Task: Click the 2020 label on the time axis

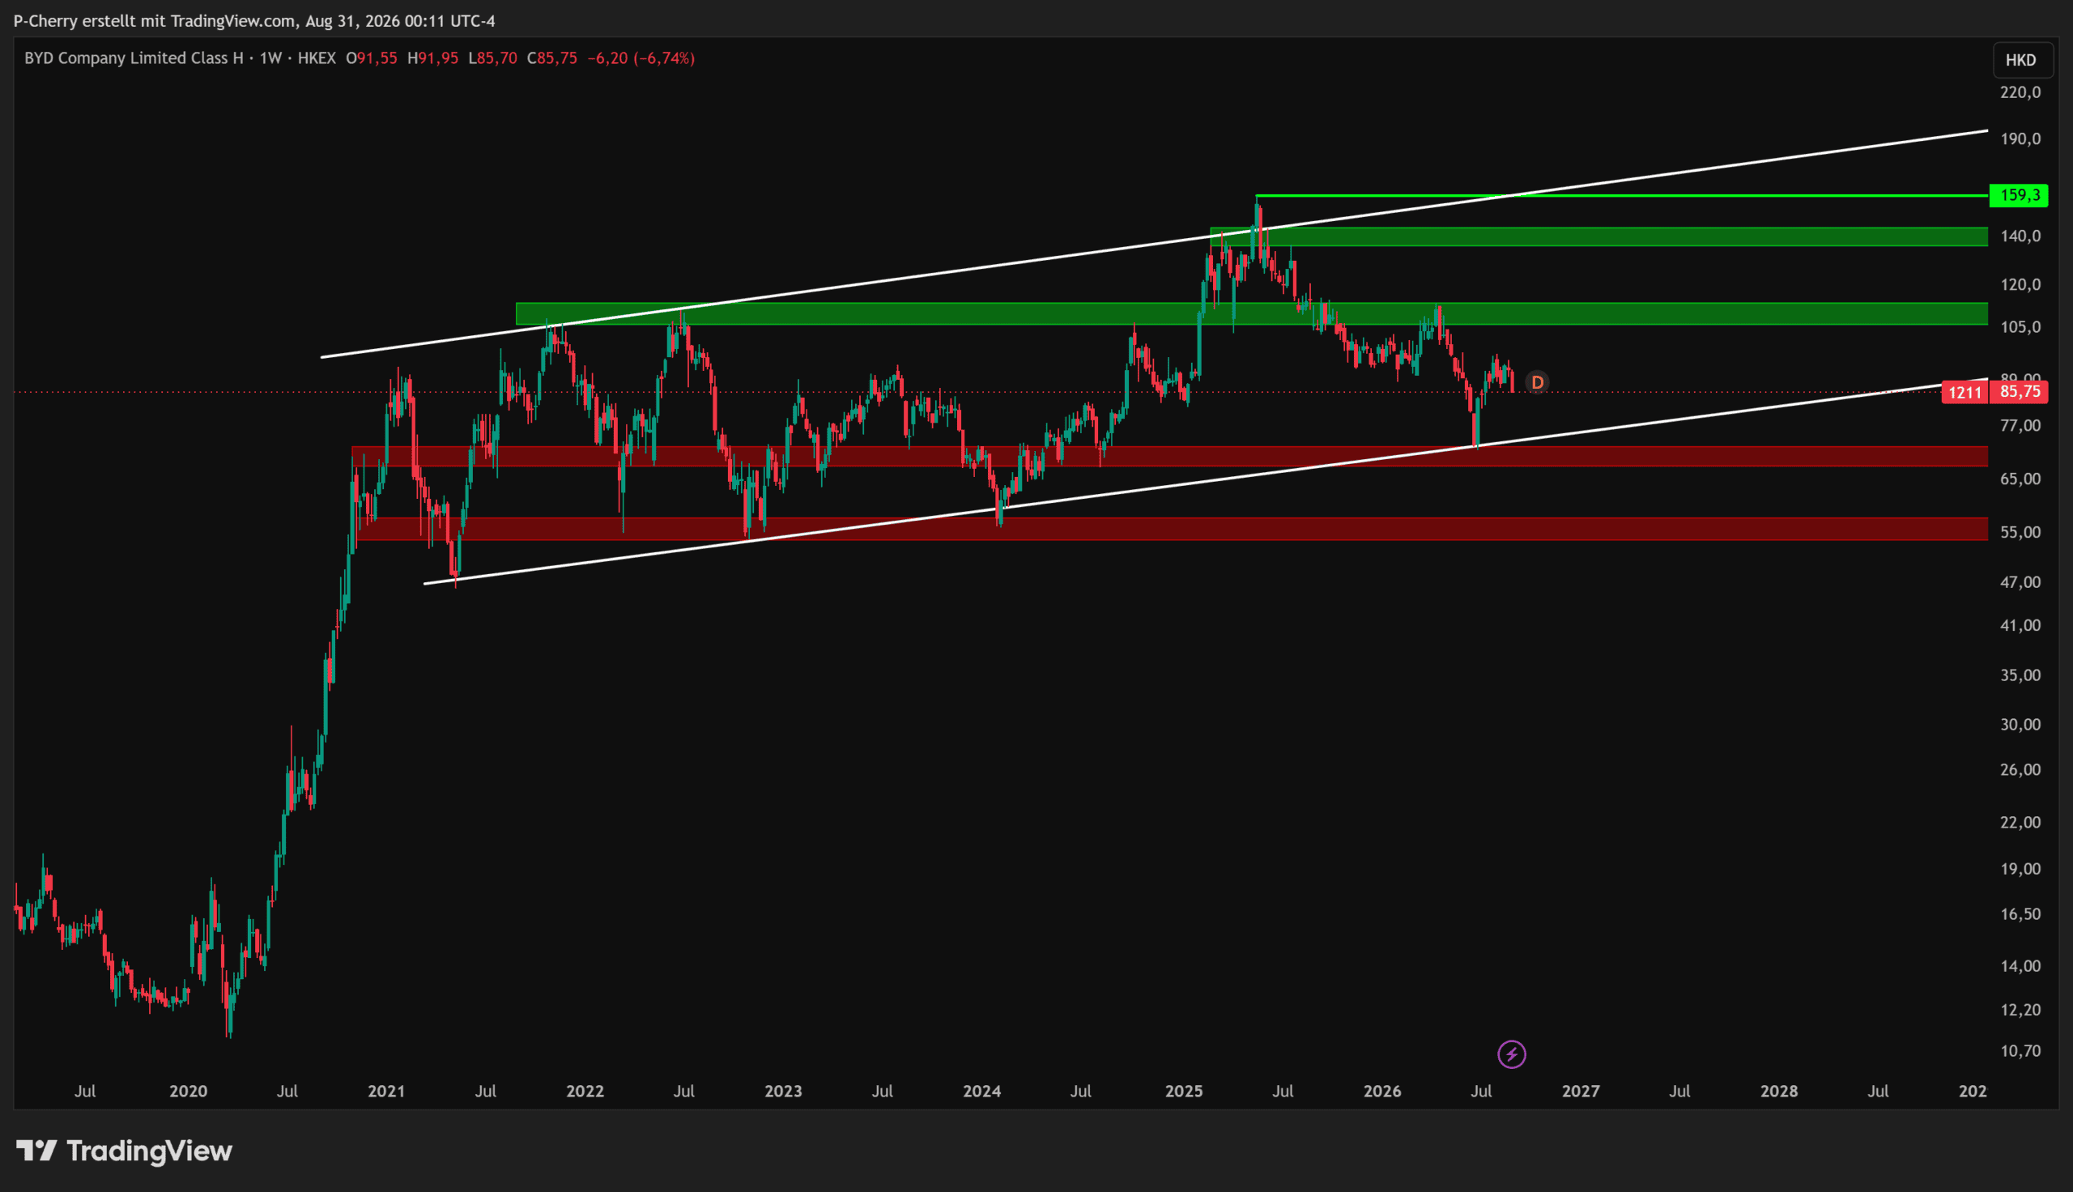Action: click(188, 1091)
